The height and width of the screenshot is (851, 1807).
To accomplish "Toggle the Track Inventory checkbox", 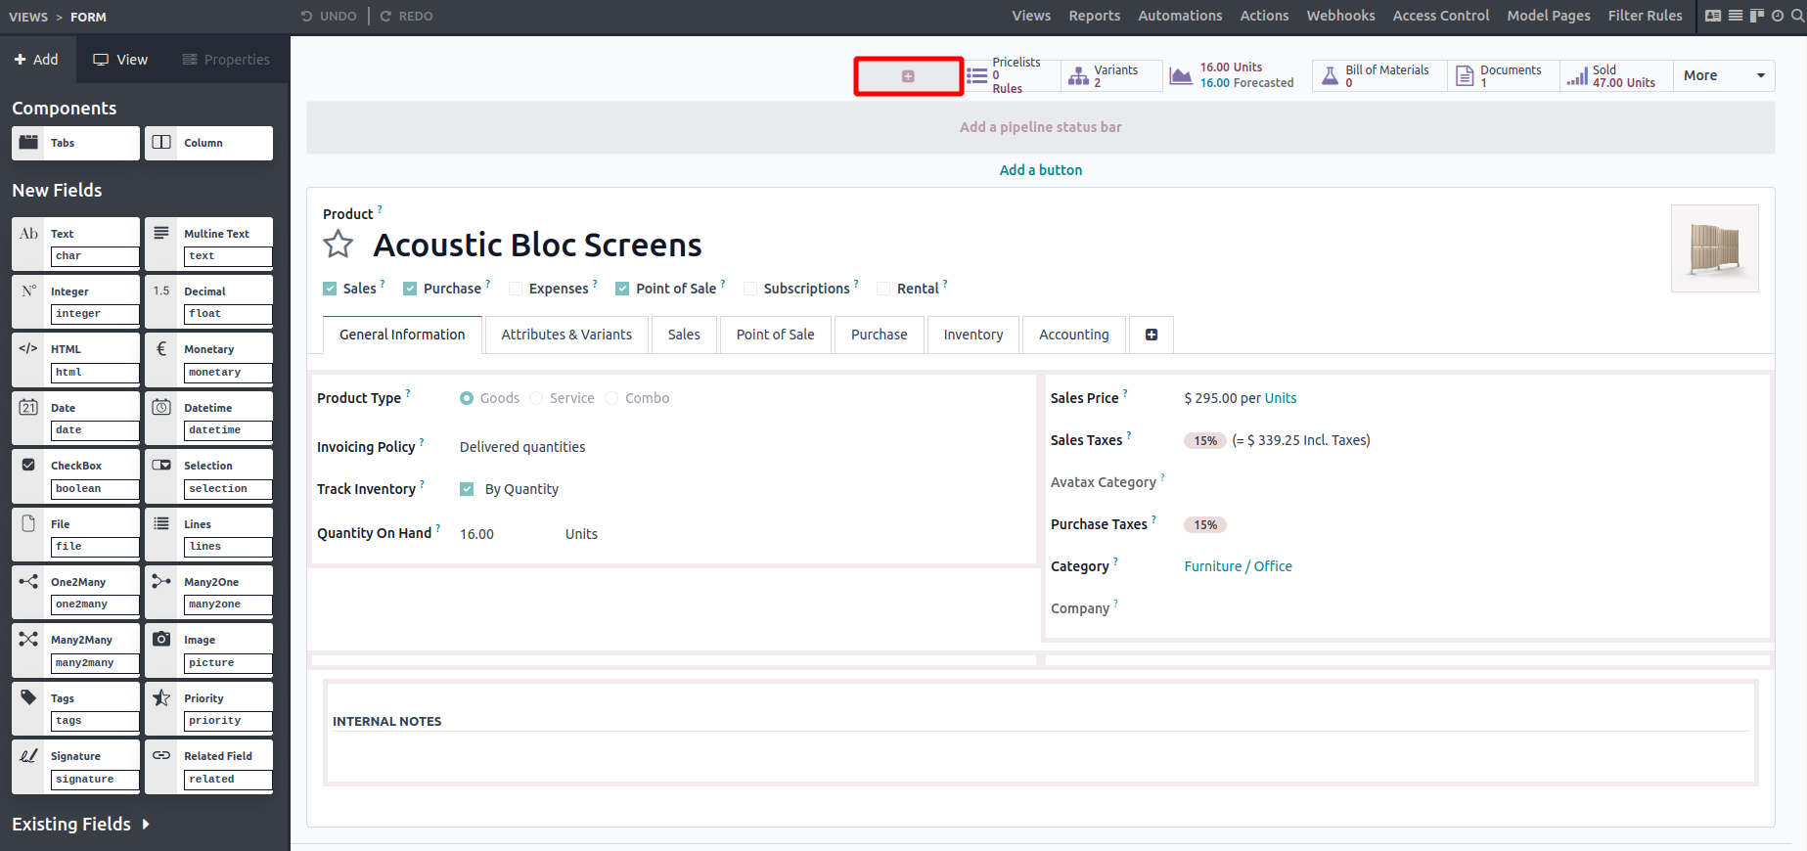I will [467, 489].
